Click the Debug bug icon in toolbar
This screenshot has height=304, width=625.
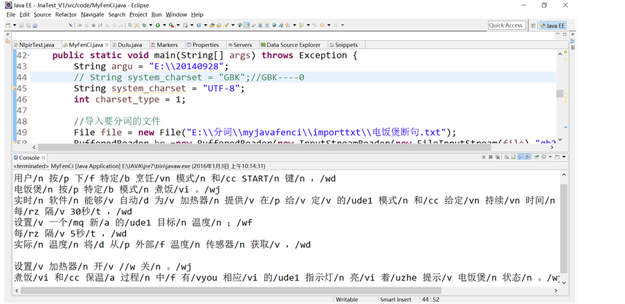[x=143, y=26]
